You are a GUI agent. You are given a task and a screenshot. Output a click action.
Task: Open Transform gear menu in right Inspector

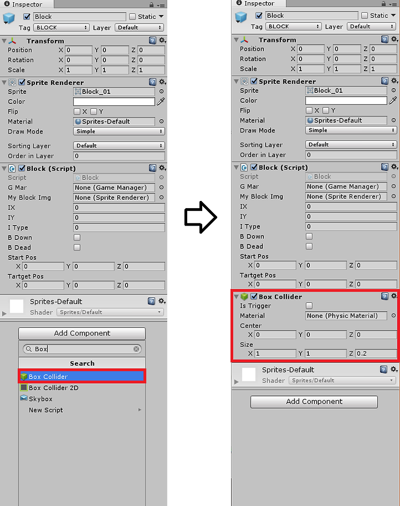pyautogui.click(x=394, y=40)
